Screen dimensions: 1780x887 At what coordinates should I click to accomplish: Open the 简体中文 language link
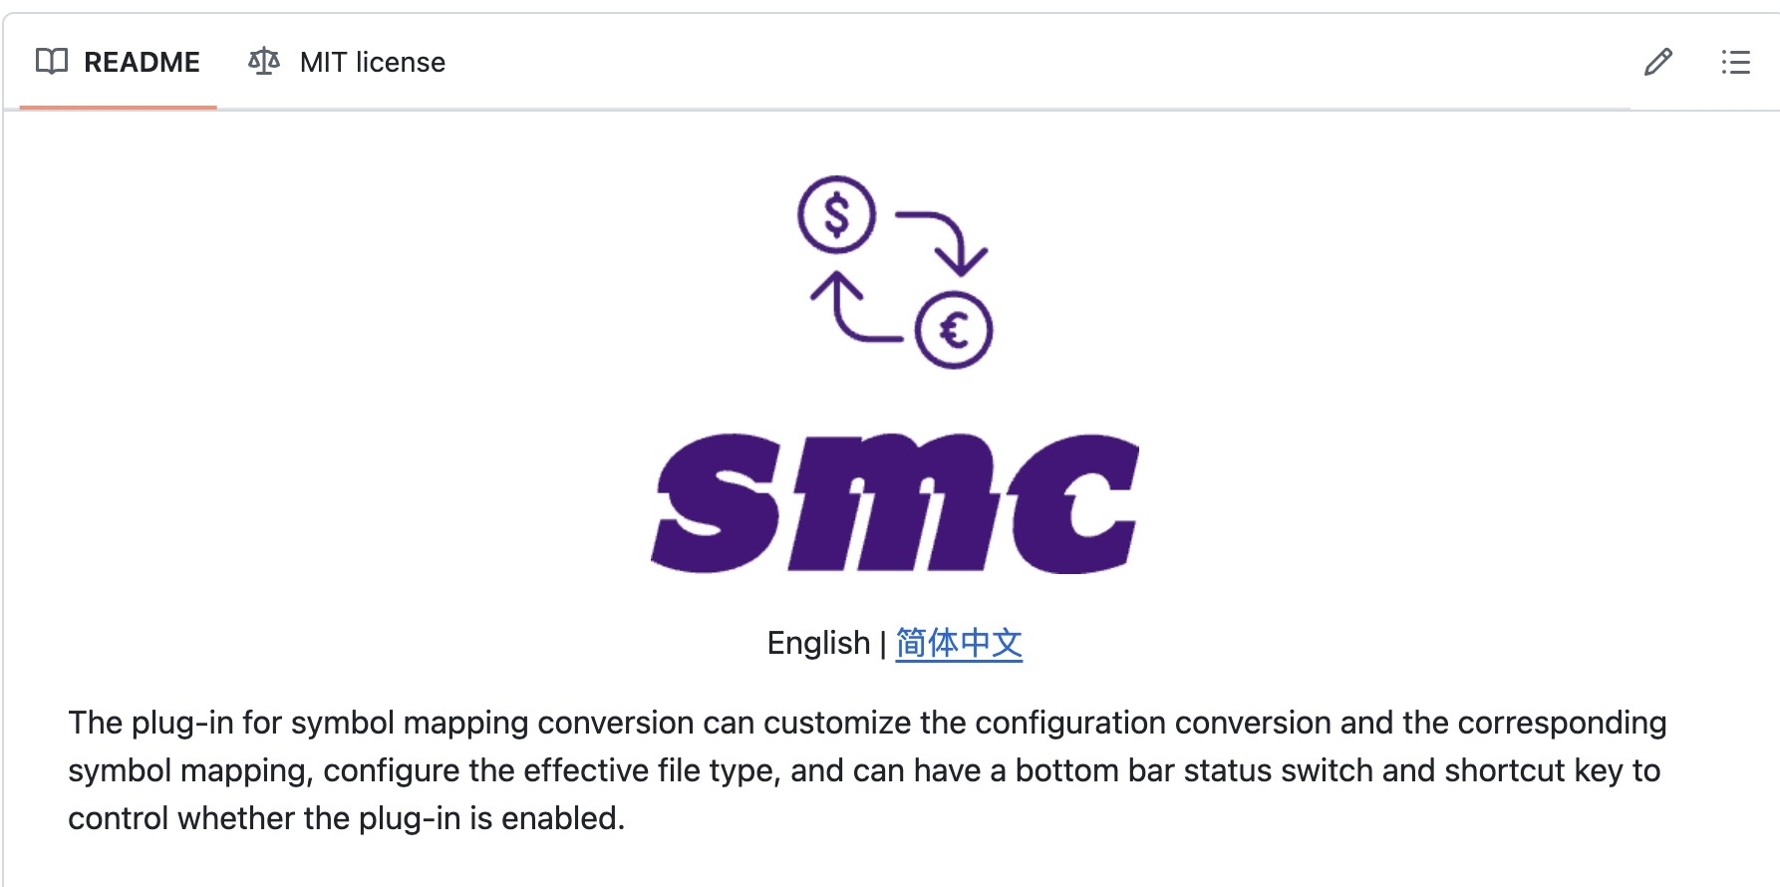tap(959, 643)
